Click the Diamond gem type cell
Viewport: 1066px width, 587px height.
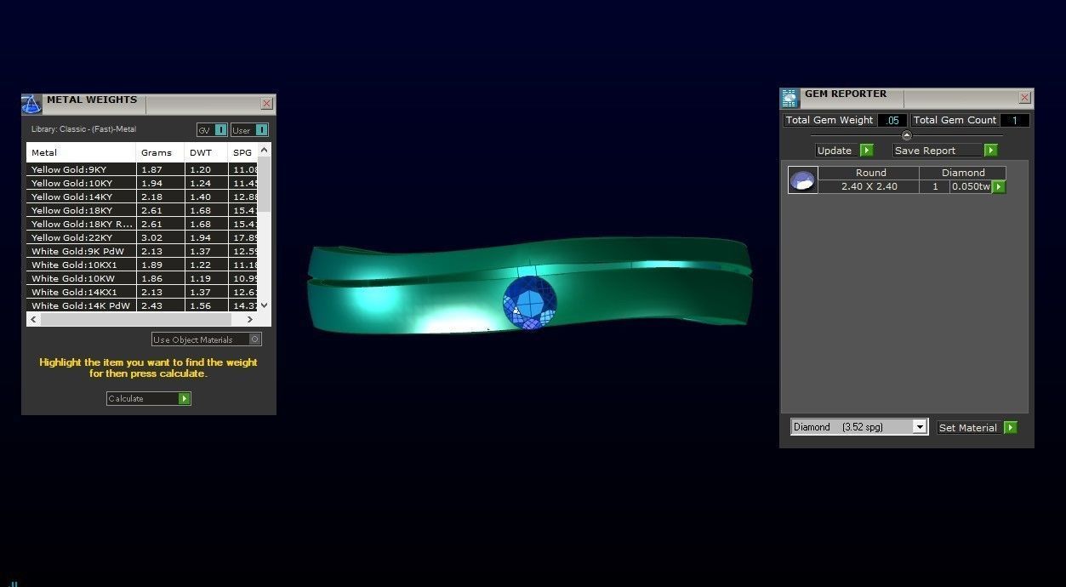[x=963, y=173]
